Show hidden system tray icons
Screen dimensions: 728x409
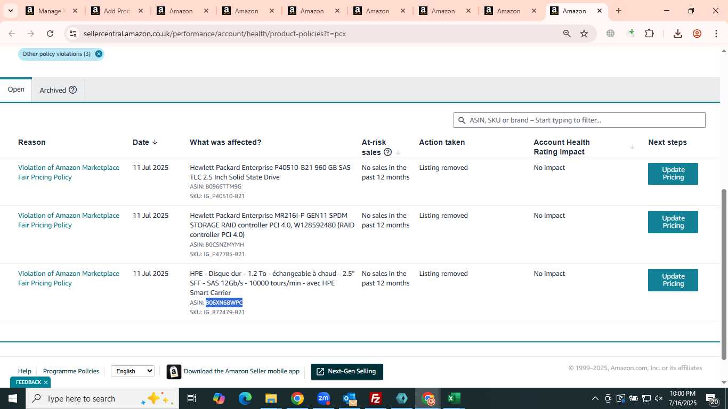click(x=595, y=398)
